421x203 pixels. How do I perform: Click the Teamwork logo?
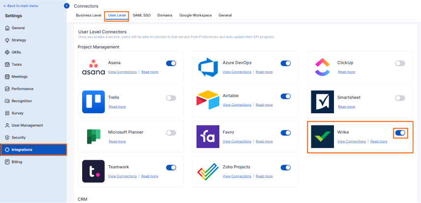tap(93, 172)
